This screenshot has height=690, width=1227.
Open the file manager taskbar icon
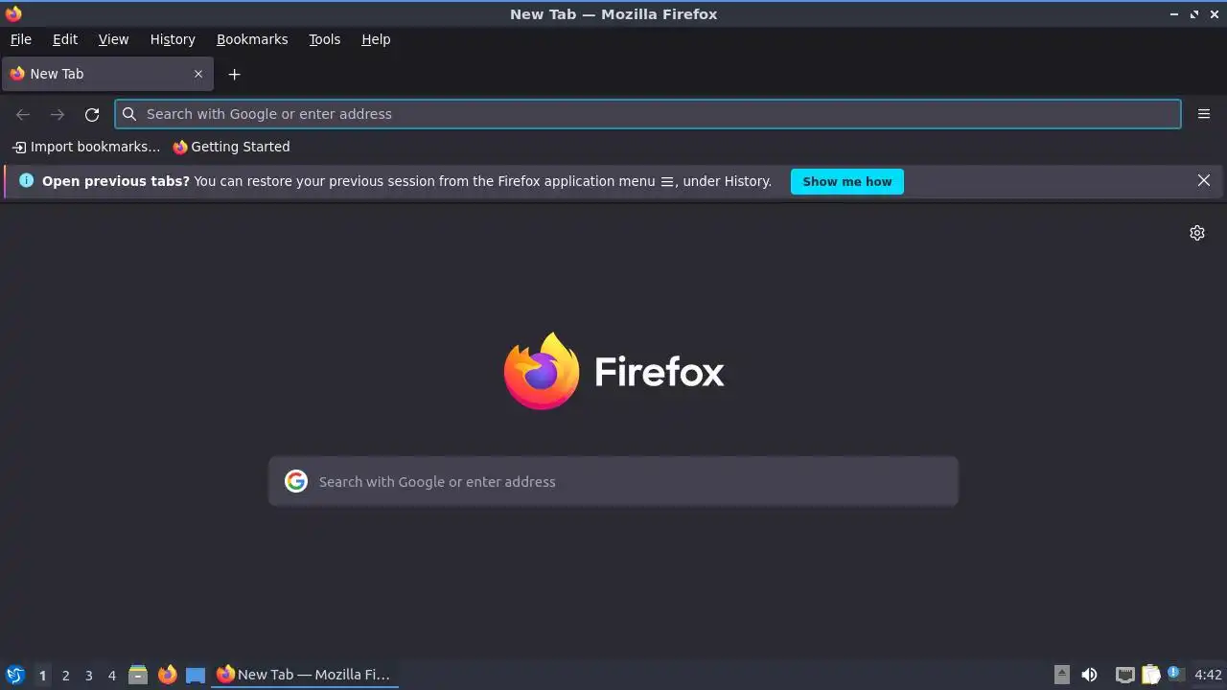tap(138, 675)
